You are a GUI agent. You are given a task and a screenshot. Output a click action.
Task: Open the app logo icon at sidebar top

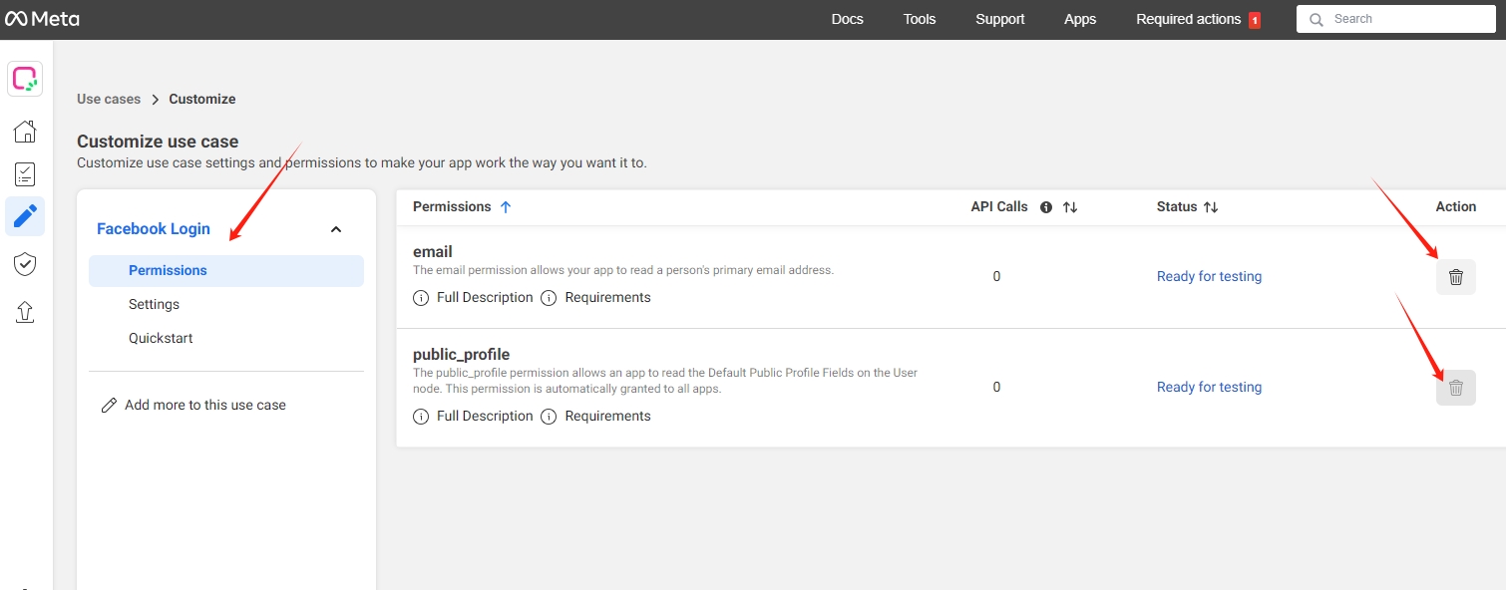coord(24,78)
